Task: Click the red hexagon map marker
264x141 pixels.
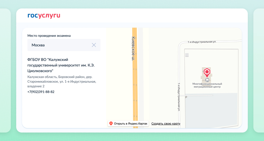Action: [207, 72]
